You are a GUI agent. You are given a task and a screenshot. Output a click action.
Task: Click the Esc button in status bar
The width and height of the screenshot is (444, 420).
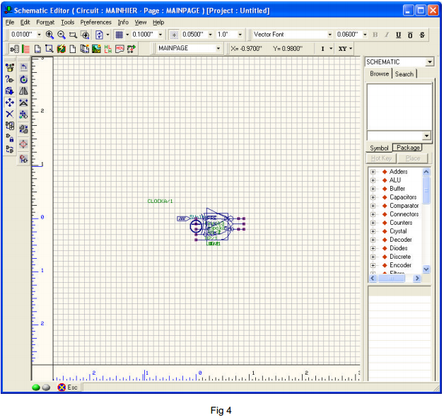pos(68,387)
